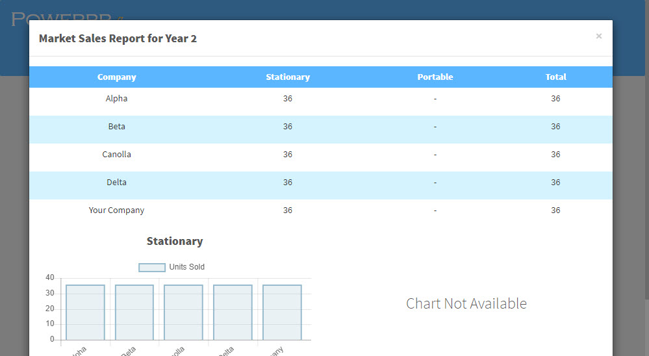649x356 pixels.
Task: Click Canolla's Total value 36
Action: tap(555, 155)
